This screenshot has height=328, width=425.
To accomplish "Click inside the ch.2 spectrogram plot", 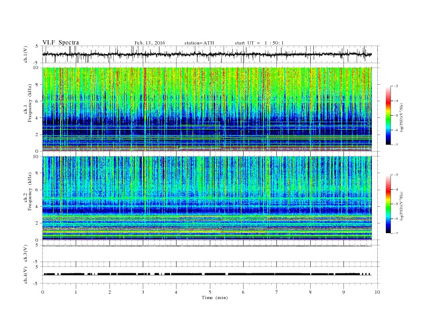I will [x=207, y=198].
